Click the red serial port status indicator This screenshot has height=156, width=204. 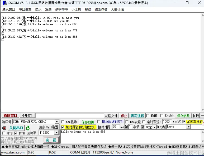coord(4,128)
